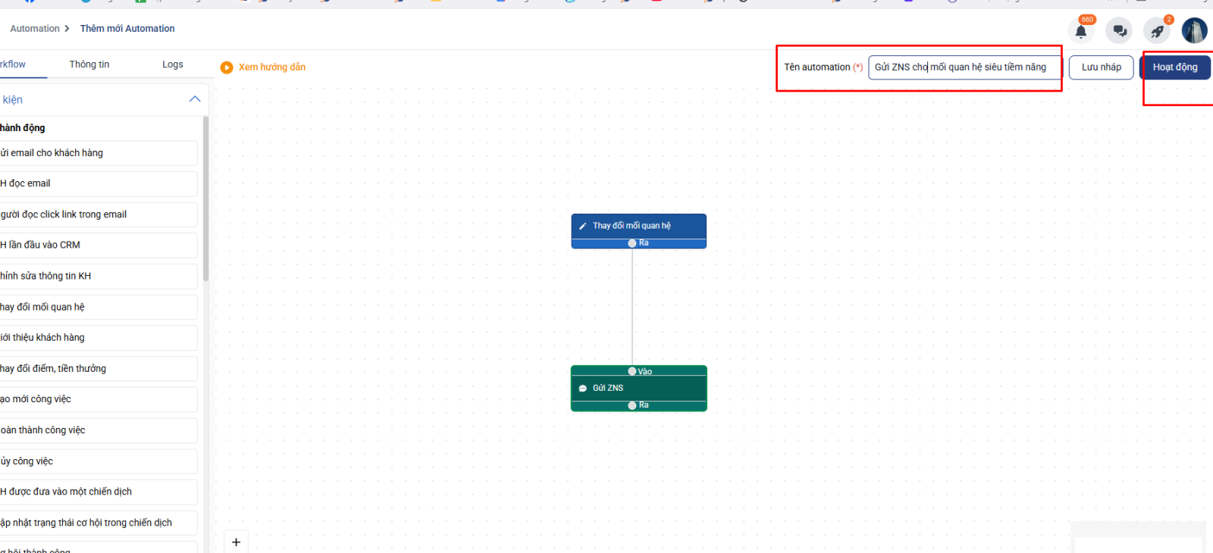The width and height of the screenshot is (1213, 553).
Task: Click the Lưu nháp button
Action: pos(1101,67)
